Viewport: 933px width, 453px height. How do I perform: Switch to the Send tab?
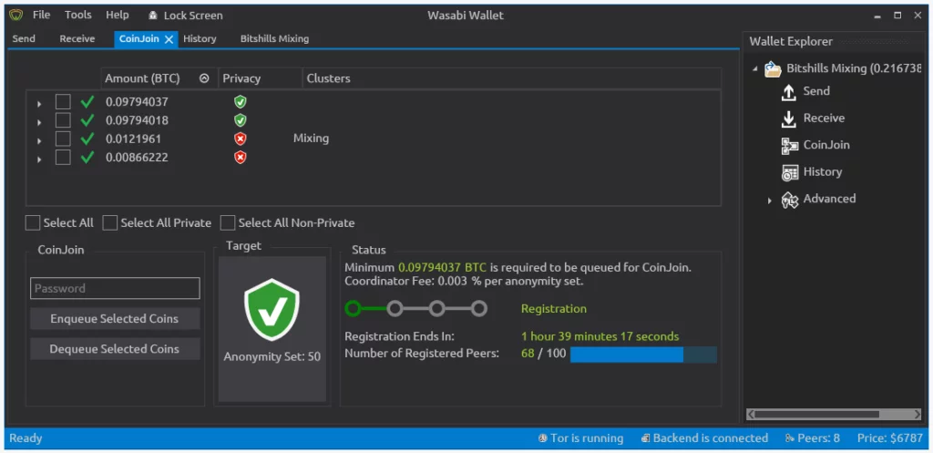point(24,38)
